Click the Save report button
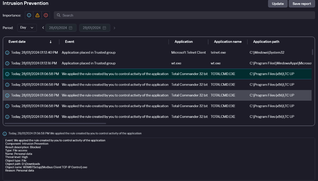Image resolution: width=318 pixels, height=181 pixels. pos(302,4)
